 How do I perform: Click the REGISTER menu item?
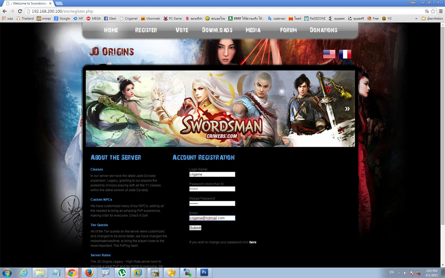click(x=146, y=30)
